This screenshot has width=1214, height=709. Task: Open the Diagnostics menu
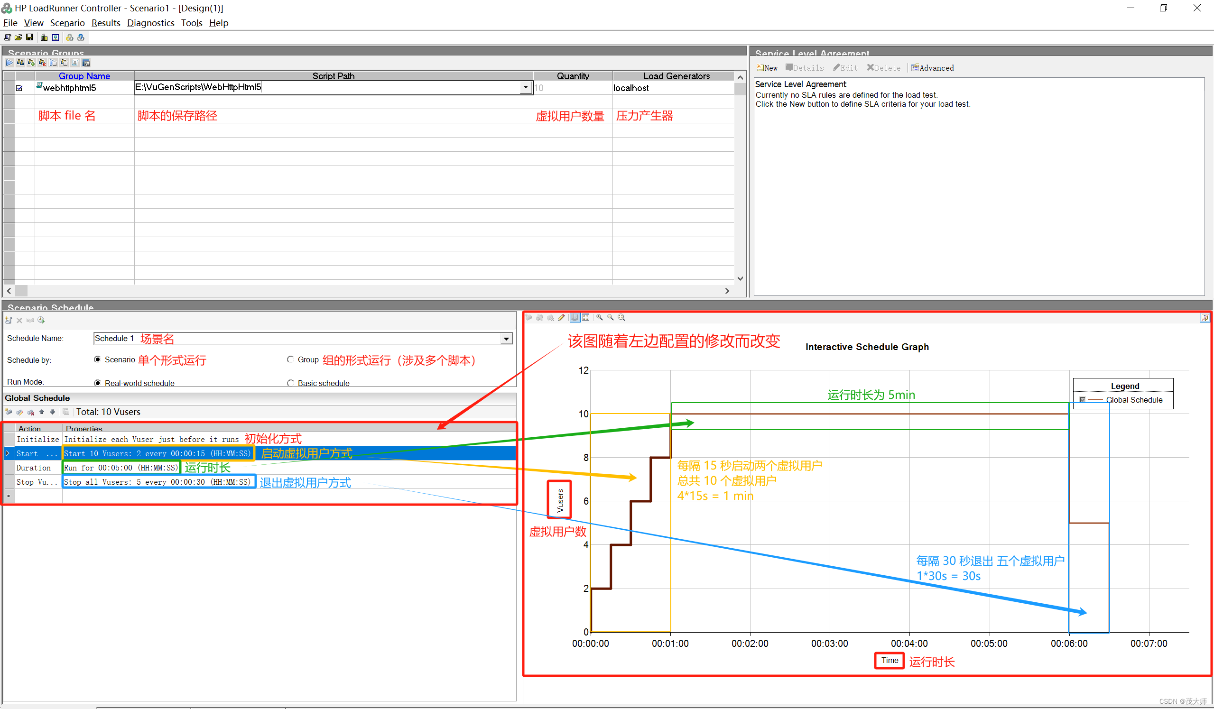pos(151,23)
